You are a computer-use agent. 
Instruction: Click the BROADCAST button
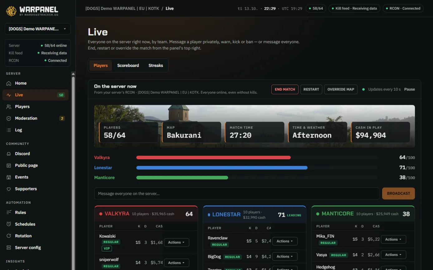[x=398, y=193]
